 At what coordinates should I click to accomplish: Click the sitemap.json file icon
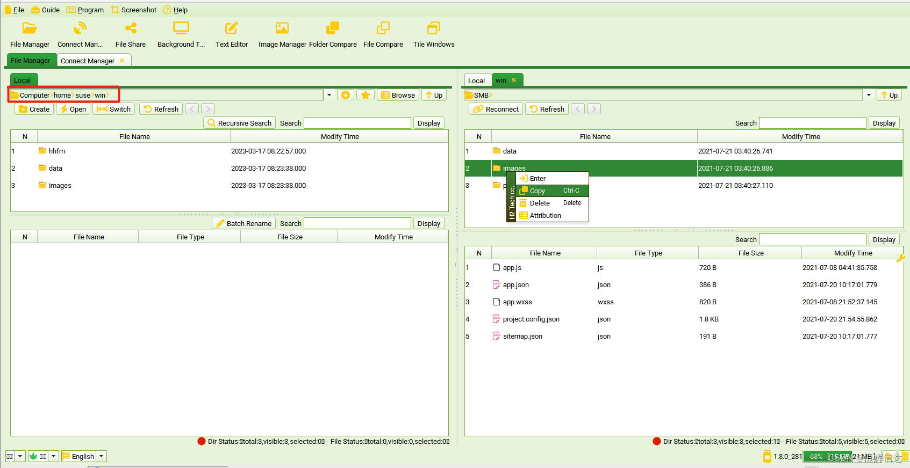[497, 336]
